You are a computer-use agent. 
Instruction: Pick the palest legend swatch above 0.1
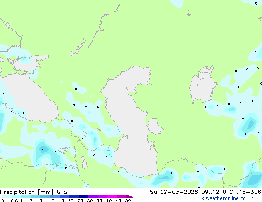pyautogui.click(x=7, y=197)
